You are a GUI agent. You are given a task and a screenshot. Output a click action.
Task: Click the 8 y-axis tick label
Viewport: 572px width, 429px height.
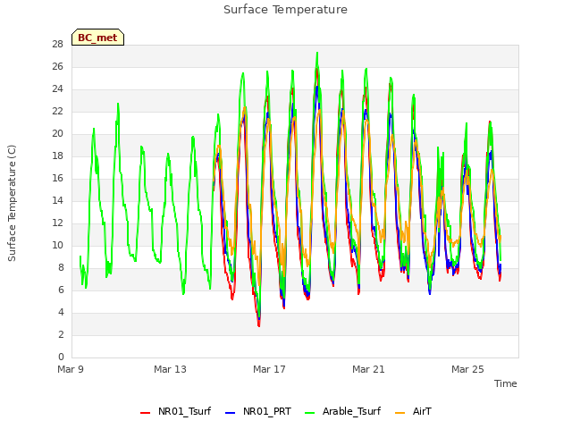61,268
